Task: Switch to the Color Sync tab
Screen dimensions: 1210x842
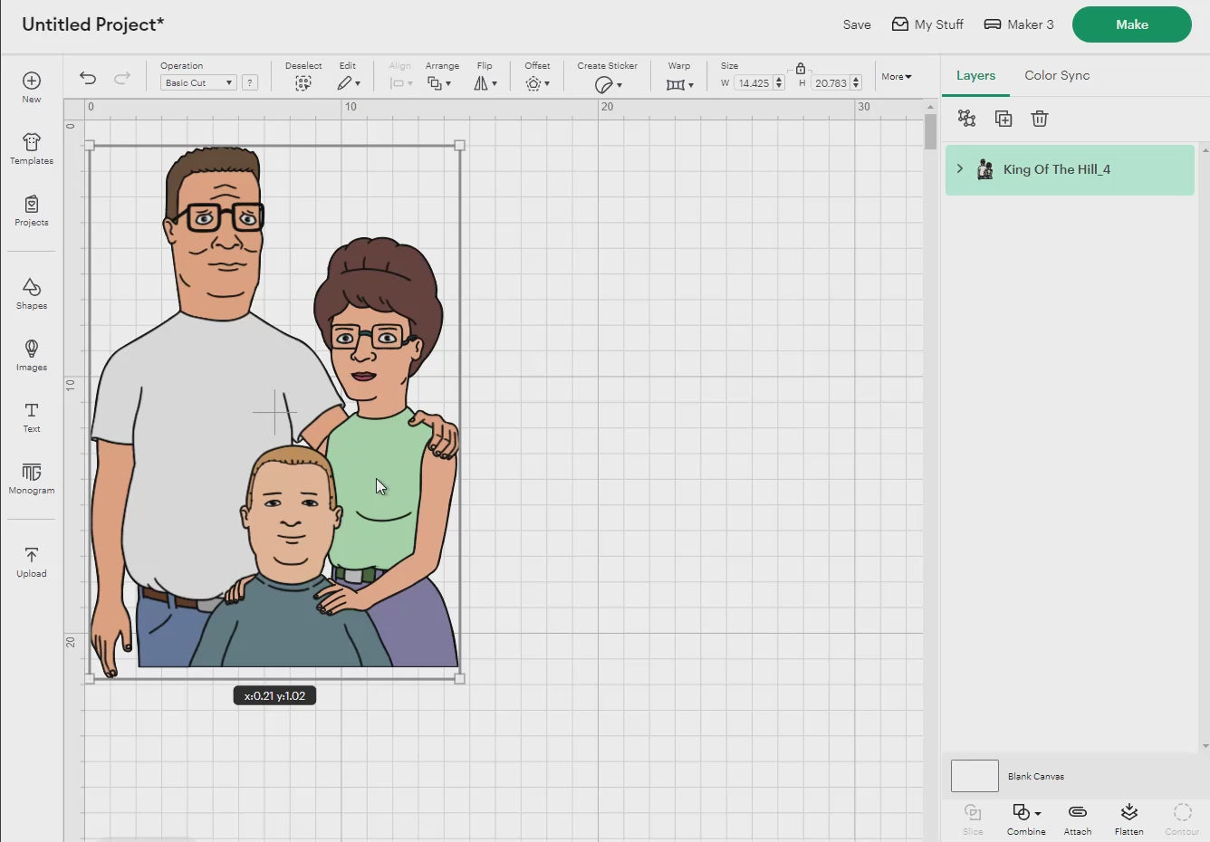Action: coord(1057,75)
